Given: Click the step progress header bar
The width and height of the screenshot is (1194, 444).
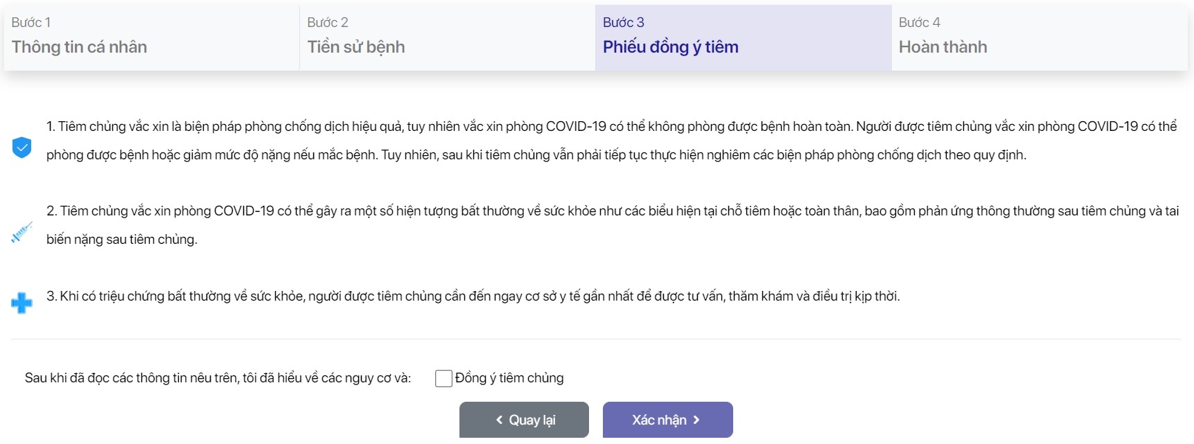Looking at the screenshot, I should (x=596, y=37).
